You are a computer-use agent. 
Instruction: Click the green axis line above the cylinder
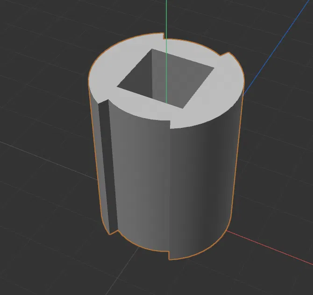pos(166,18)
